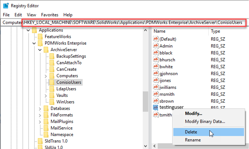Select the registry value icon for gjohnson
The image size is (249, 149).
(156, 74)
